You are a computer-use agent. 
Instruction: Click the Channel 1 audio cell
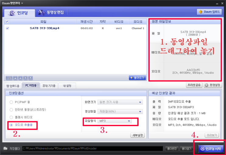138,28
